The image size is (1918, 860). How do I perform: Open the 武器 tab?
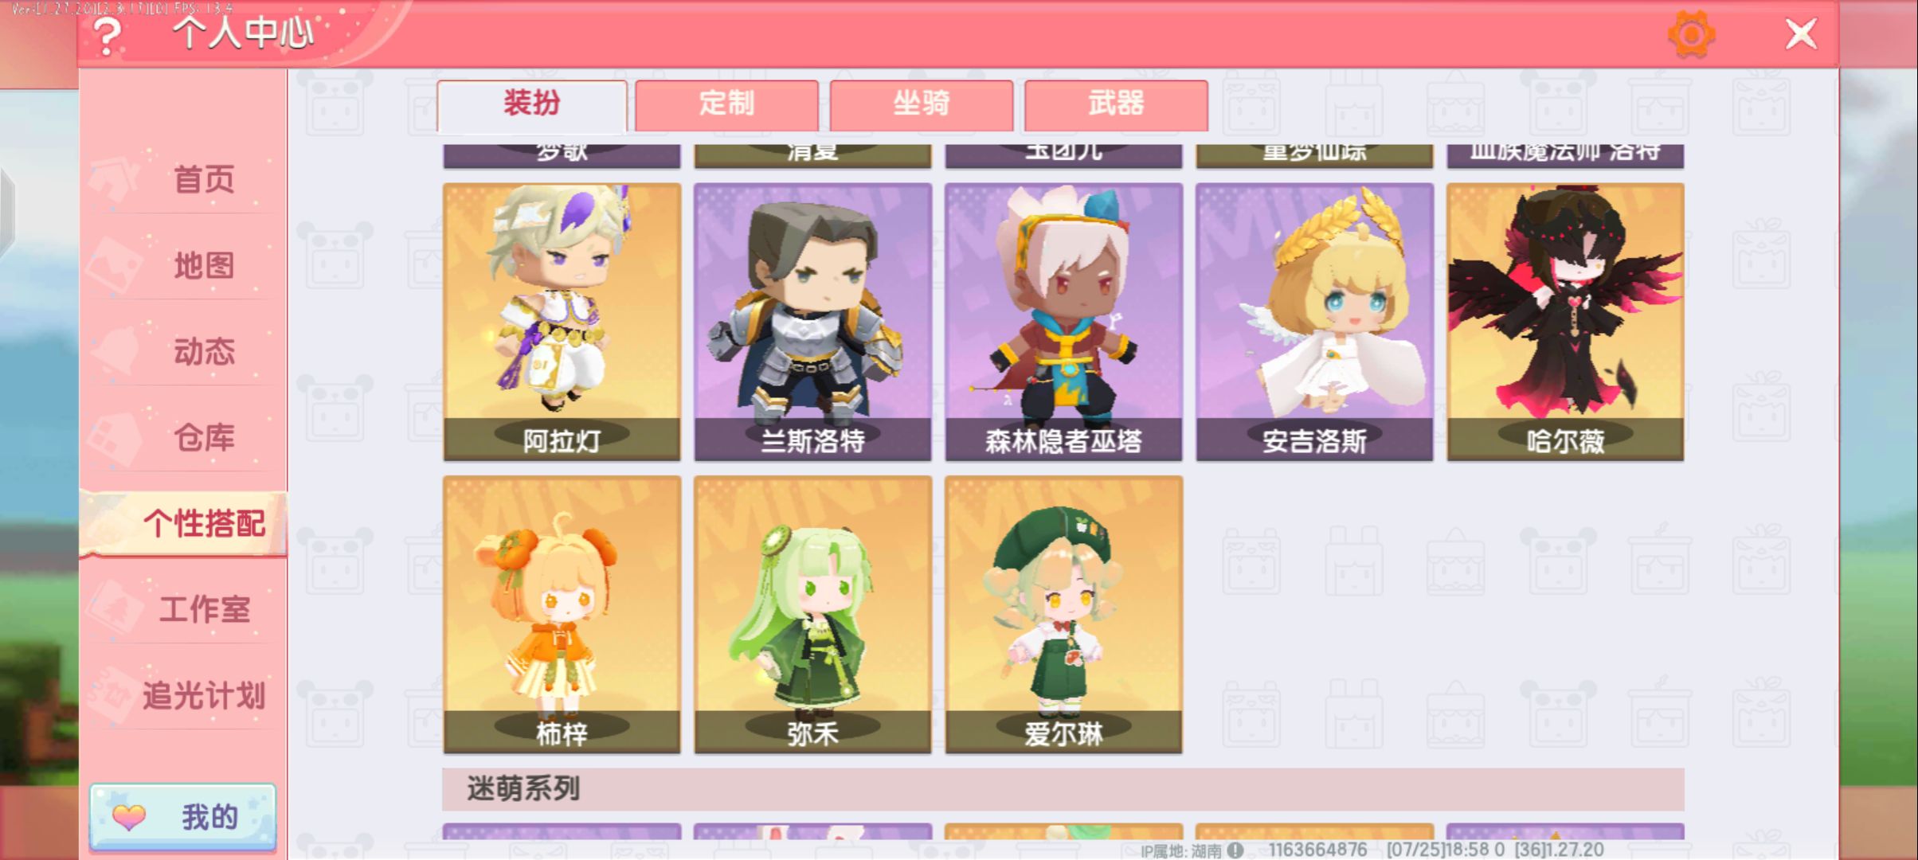click(x=1116, y=104)
